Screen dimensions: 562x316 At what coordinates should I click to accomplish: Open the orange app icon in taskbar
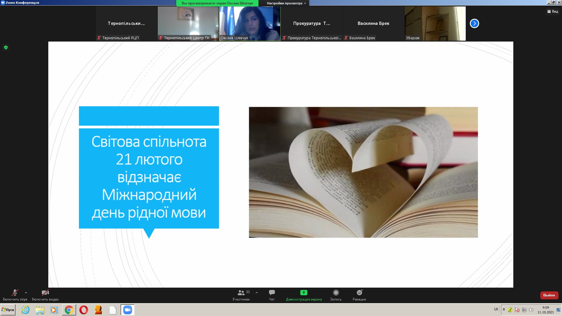[98, 310]
